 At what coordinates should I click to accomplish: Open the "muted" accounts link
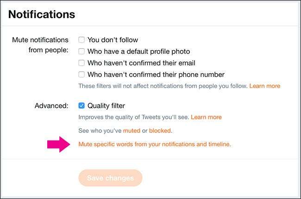point(132,131)
